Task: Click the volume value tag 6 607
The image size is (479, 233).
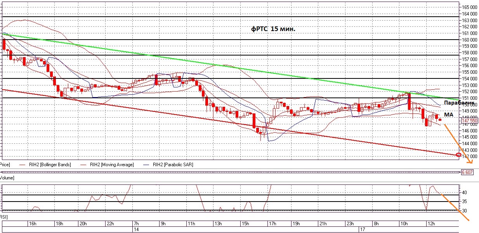Action: pos(467,172)
